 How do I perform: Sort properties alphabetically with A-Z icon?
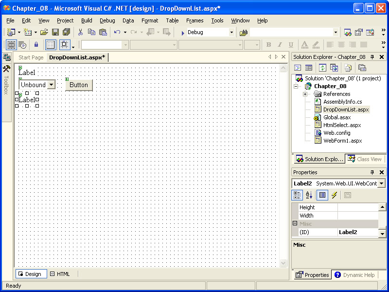point(309,195)
